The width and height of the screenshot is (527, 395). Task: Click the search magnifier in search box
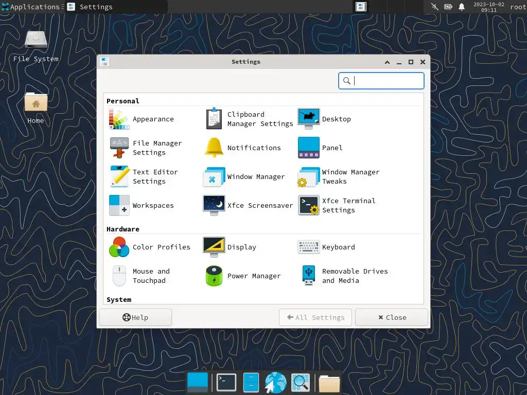(x=346, y=81)
